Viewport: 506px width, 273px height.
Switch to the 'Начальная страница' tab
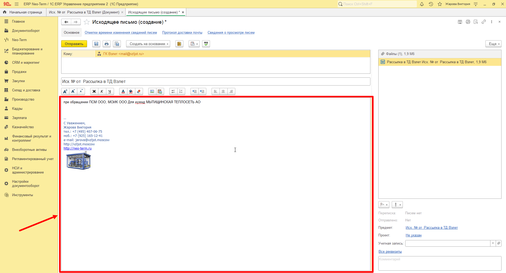pyautogui.click(x=23, y=12)
